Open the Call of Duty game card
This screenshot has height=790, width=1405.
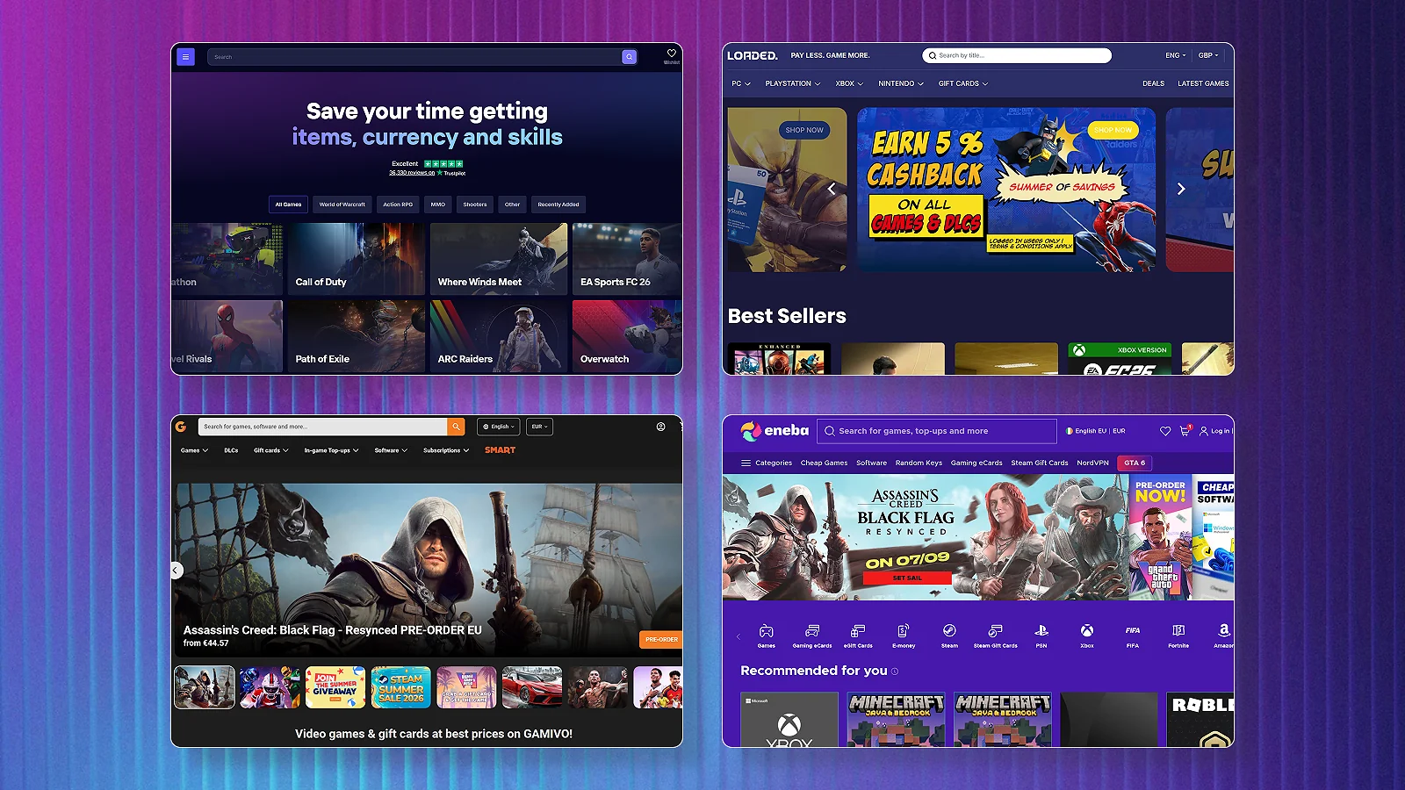[357, 259]
